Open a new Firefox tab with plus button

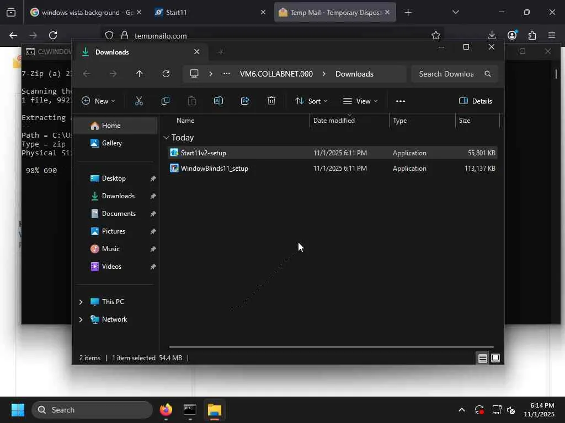[x=408, y=12]
